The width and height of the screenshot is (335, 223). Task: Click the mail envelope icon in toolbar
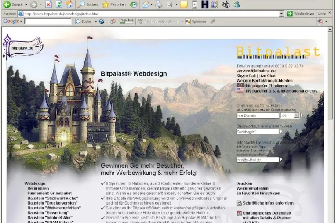146,4
